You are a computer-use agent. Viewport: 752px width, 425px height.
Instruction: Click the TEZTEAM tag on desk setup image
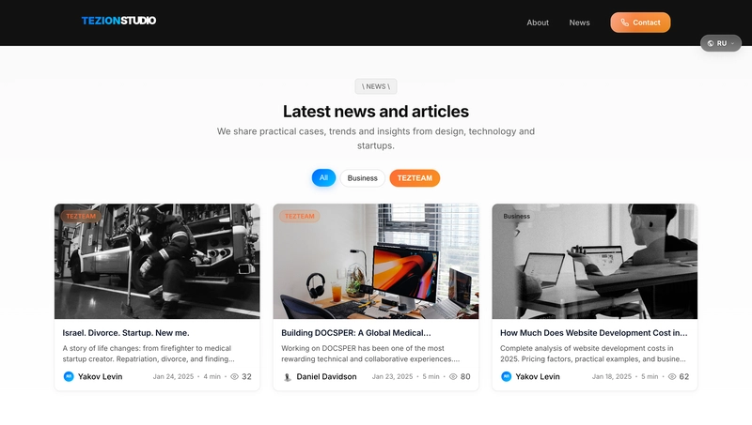(300, 217)
